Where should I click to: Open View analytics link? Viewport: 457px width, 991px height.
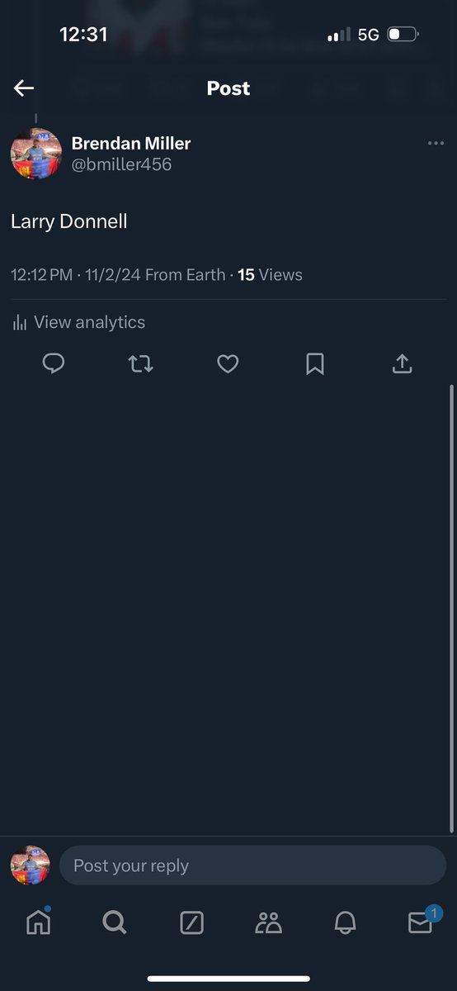click(x=78, y=322)
